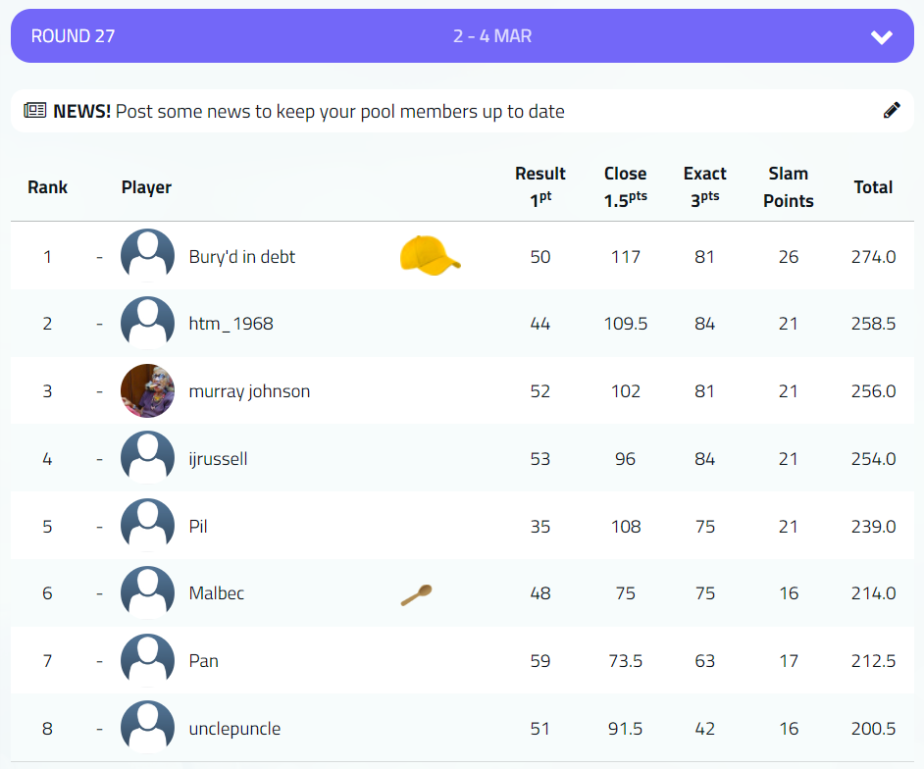
Task: Open the Pan player name link
Action: [x=204, y=661]
